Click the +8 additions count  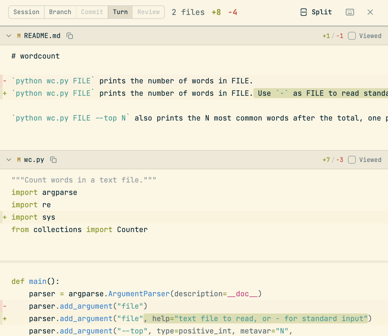click(216, 12)
